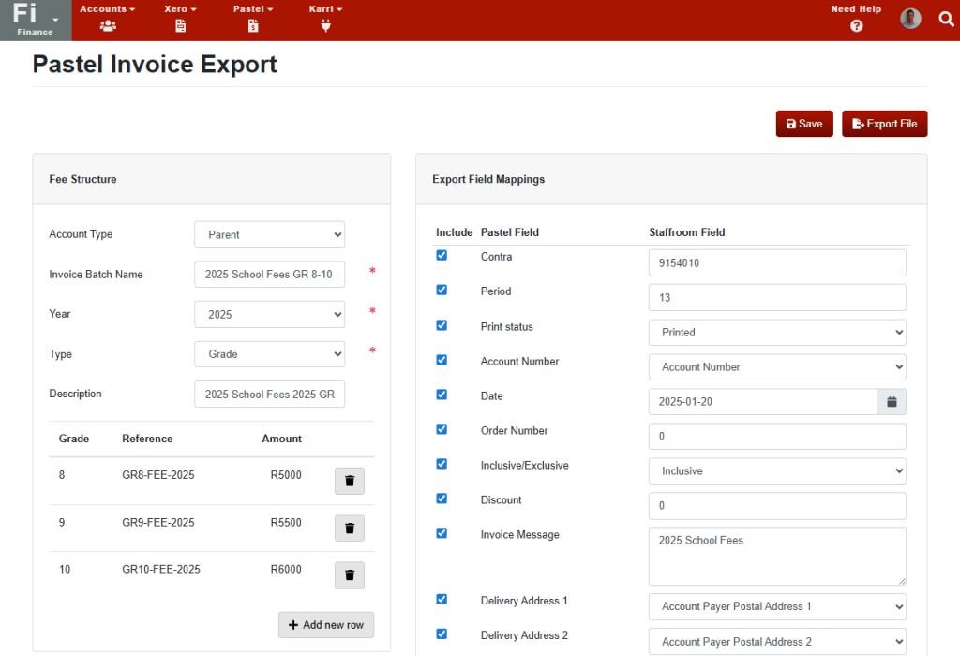This screenshot has height=656, width=960.
Task: Click the Karri plug icon
Action: (x=325, y=25)
